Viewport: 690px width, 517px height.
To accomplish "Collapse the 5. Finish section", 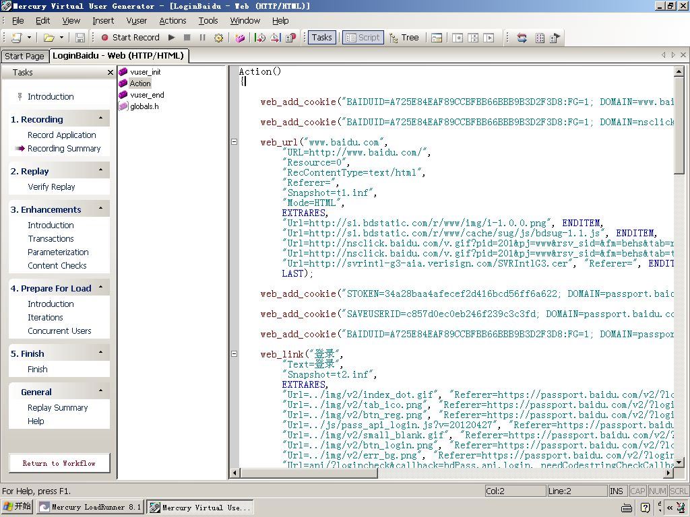I will pos(101,353).
